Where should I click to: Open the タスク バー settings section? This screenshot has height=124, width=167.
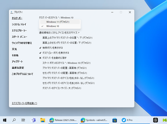coord(17,18)
